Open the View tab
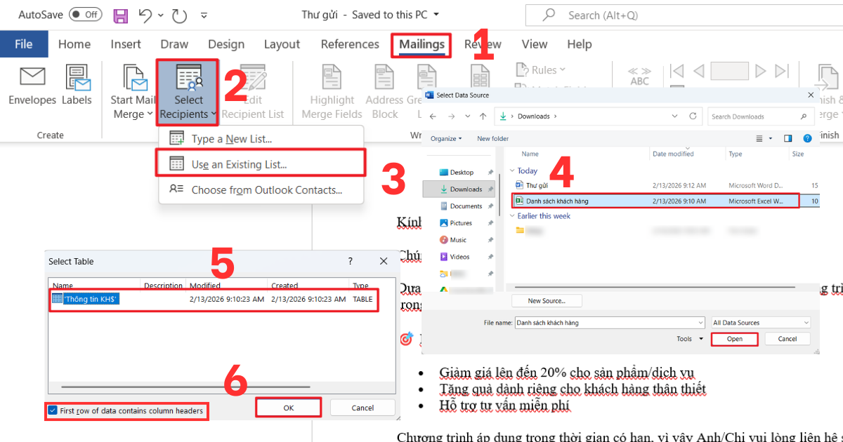The height and width of the screenshot is (442, 843). [534, 44]
